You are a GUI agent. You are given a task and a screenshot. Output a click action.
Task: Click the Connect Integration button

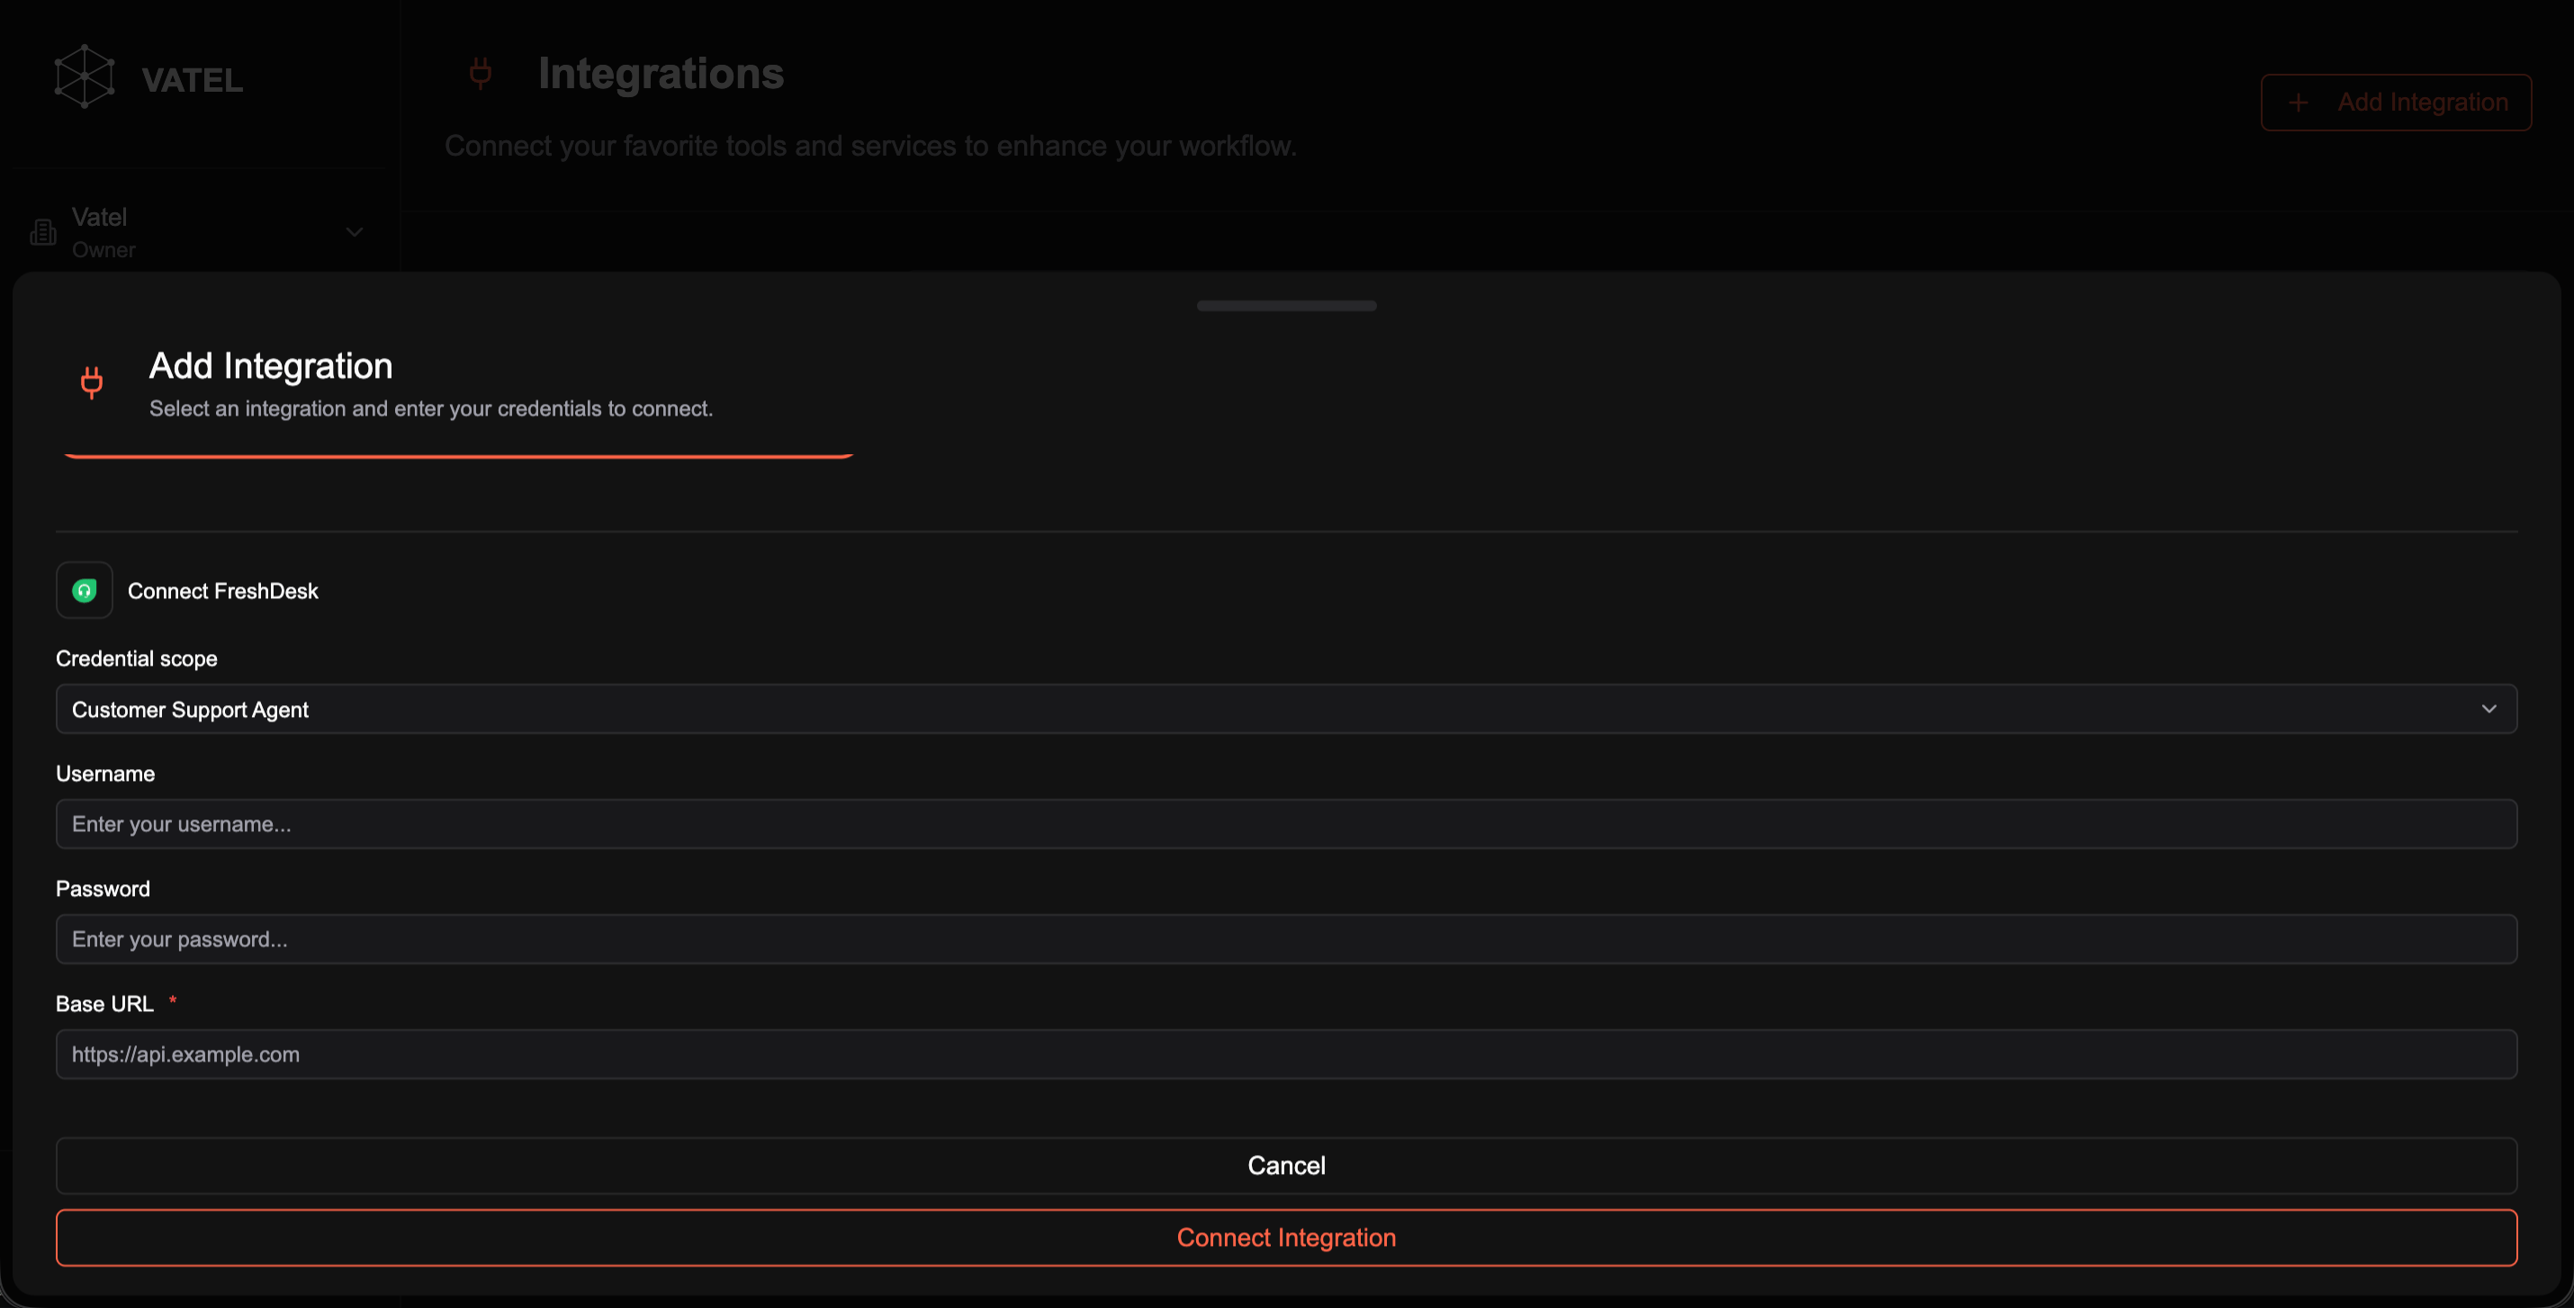[1286, 1238]
